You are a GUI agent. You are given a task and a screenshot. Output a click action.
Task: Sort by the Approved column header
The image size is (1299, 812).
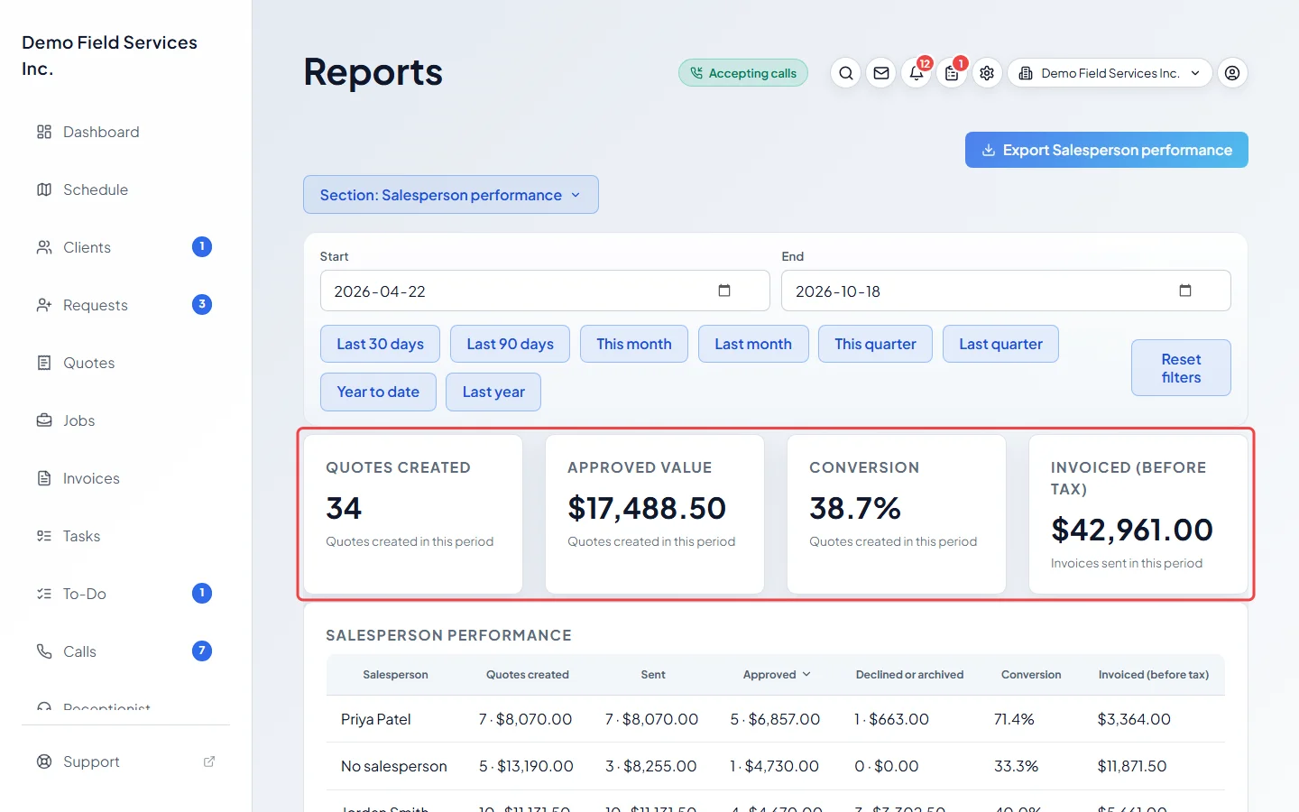777,675
